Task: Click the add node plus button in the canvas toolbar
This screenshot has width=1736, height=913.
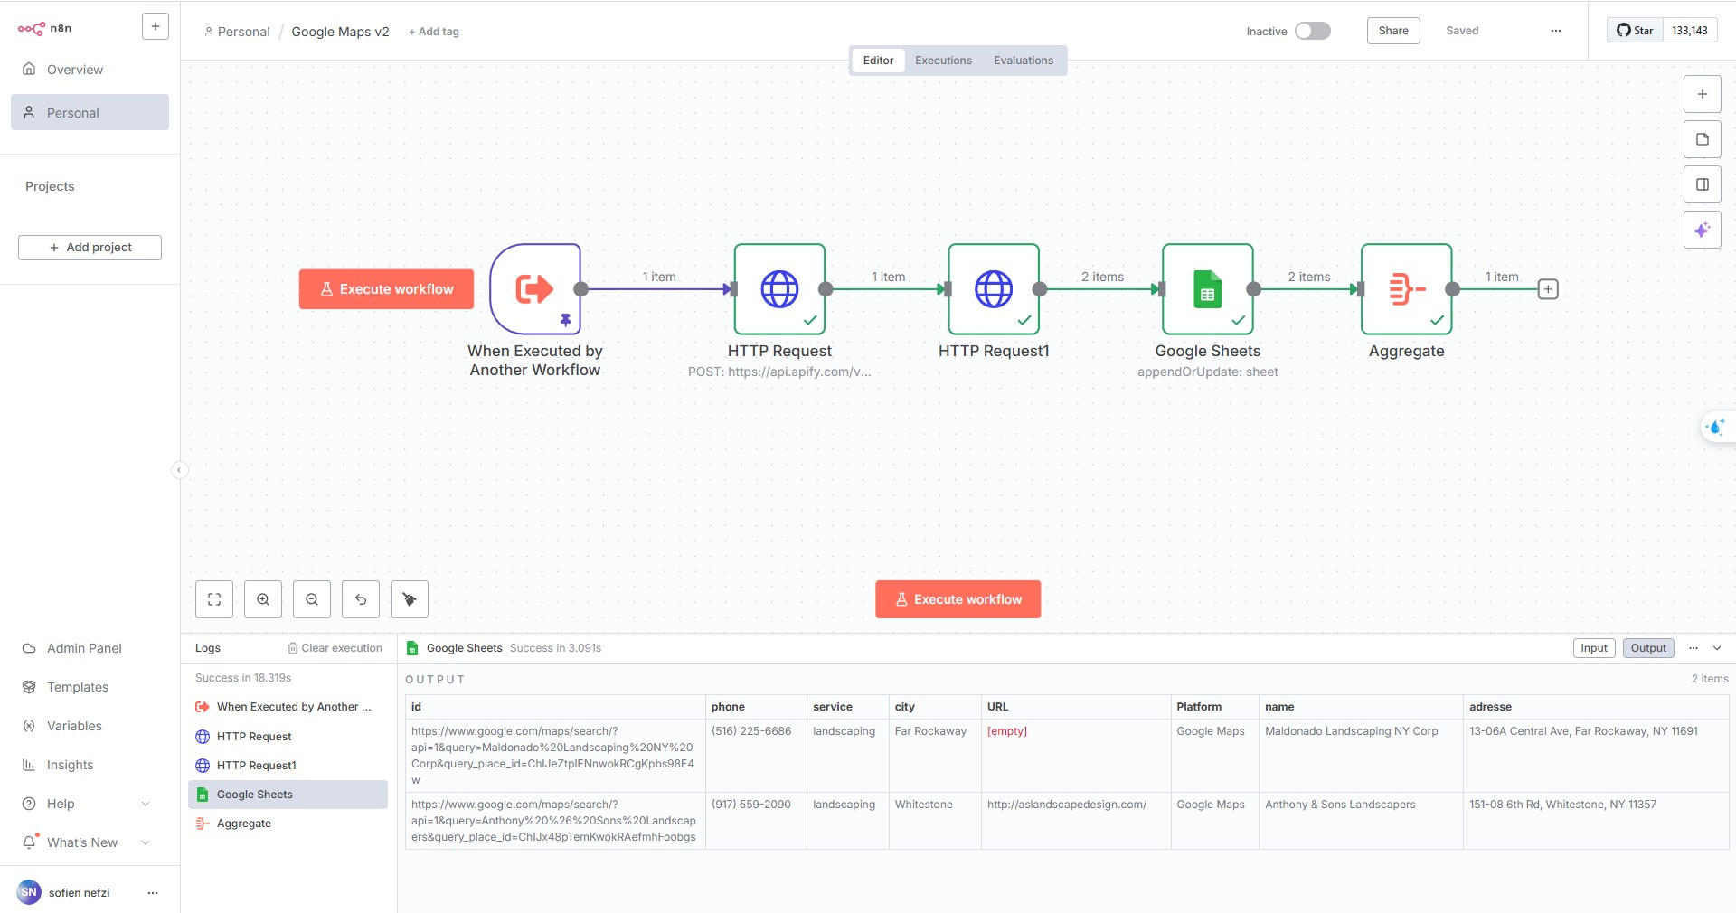Action: coord(1702,94)
